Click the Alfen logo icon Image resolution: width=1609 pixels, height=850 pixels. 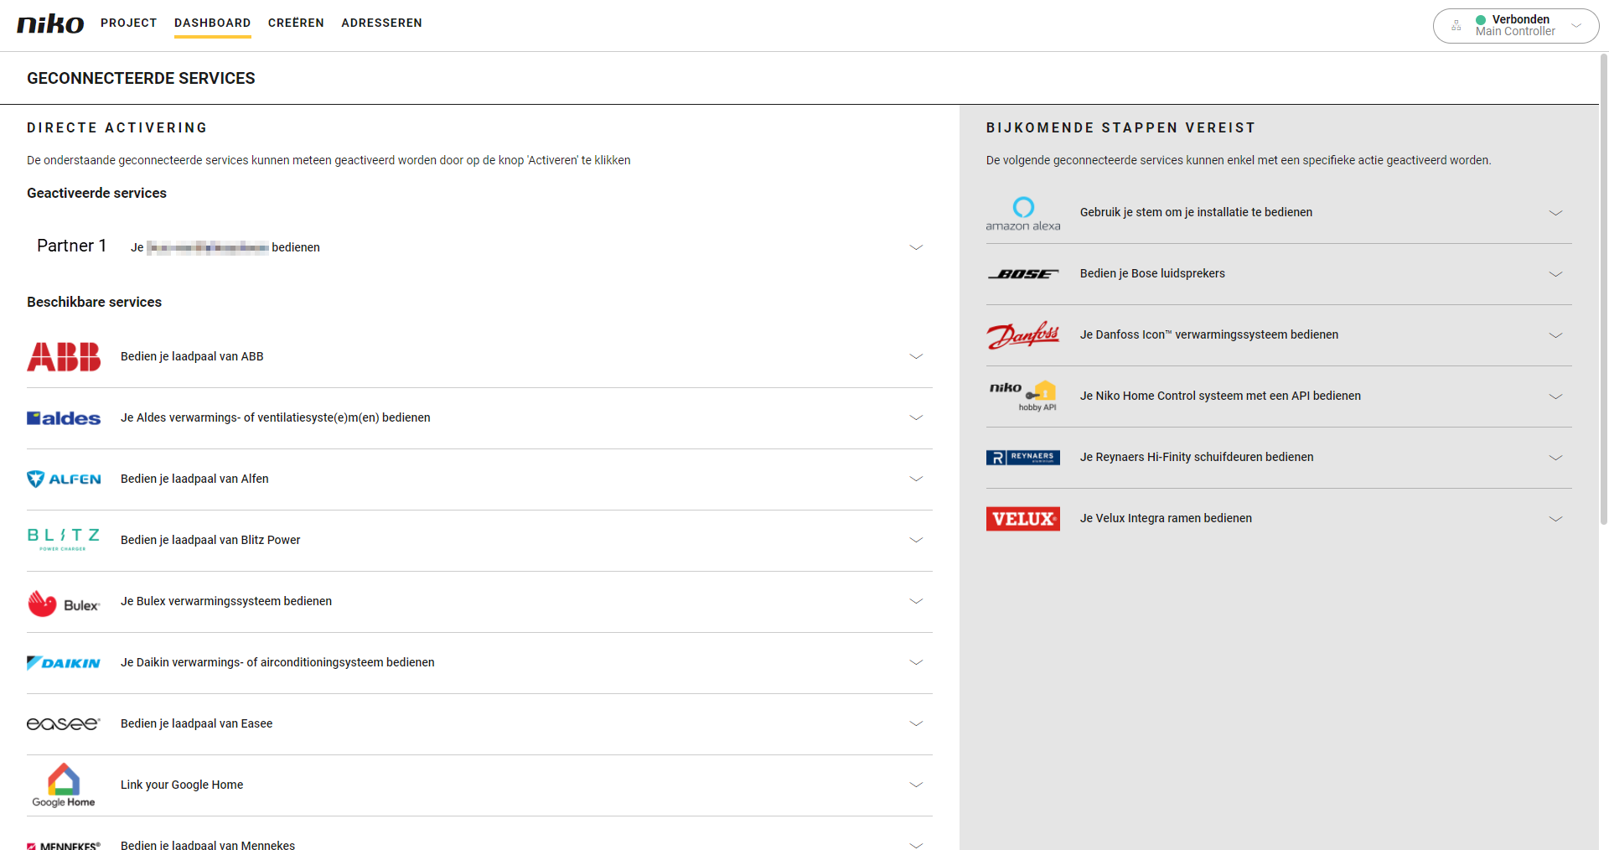[x=64, y=479]
